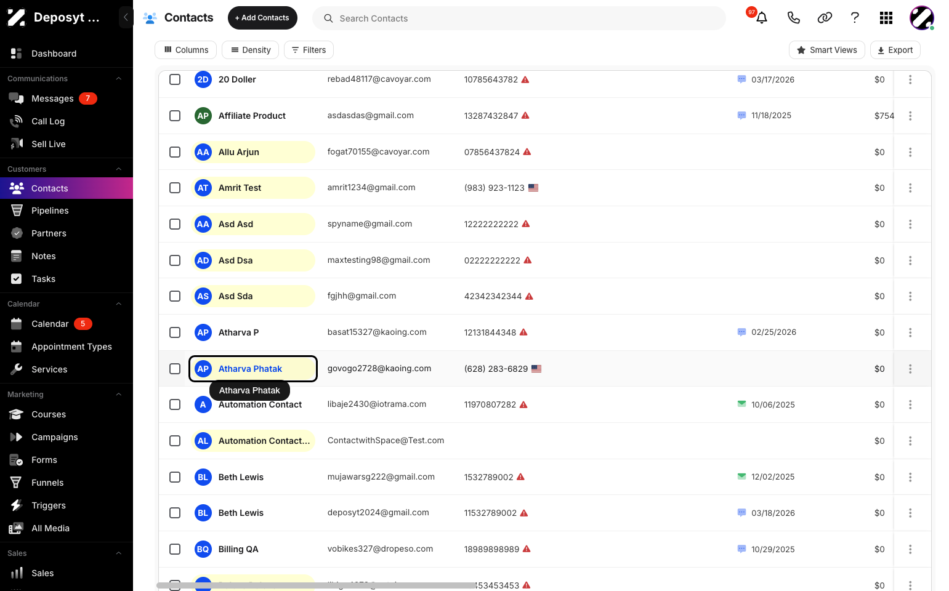
Task: Open the user profile avatar
Action: click(x=922, y=18)
